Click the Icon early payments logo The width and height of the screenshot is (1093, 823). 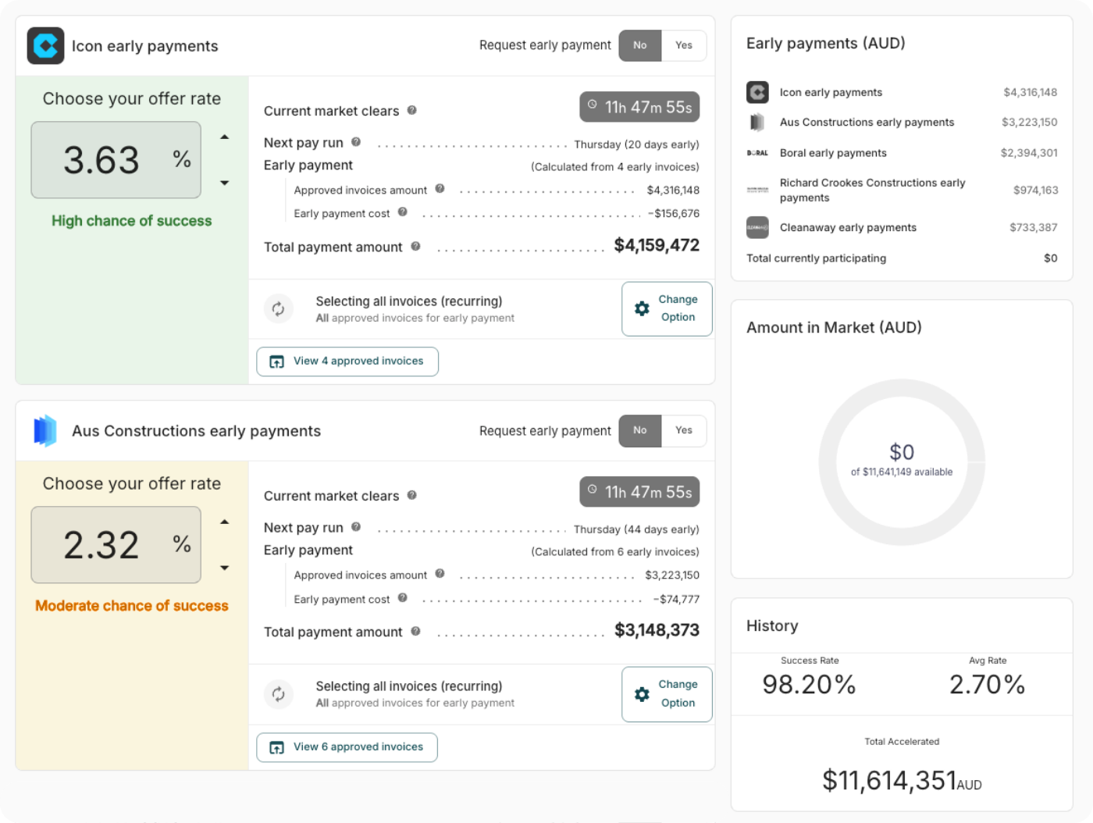(x=45, y=46)
